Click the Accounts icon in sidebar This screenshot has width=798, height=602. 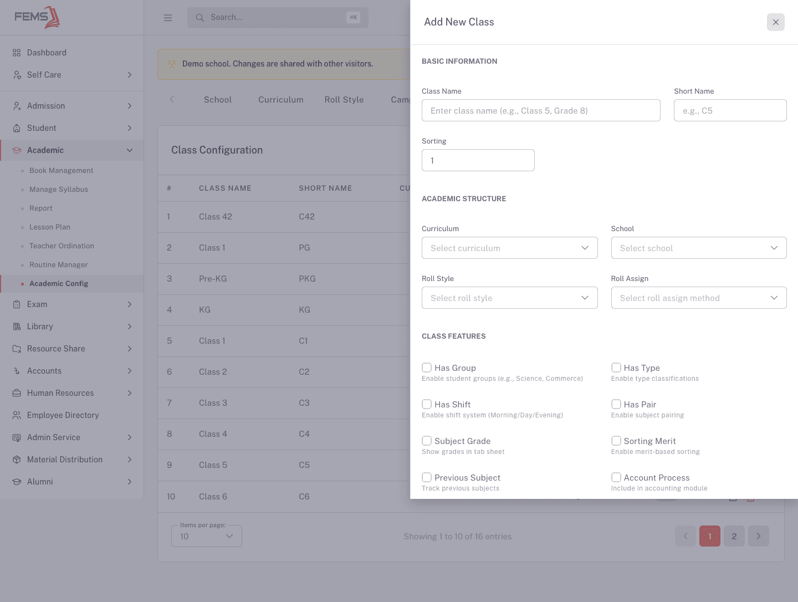[x=17, y=371]
